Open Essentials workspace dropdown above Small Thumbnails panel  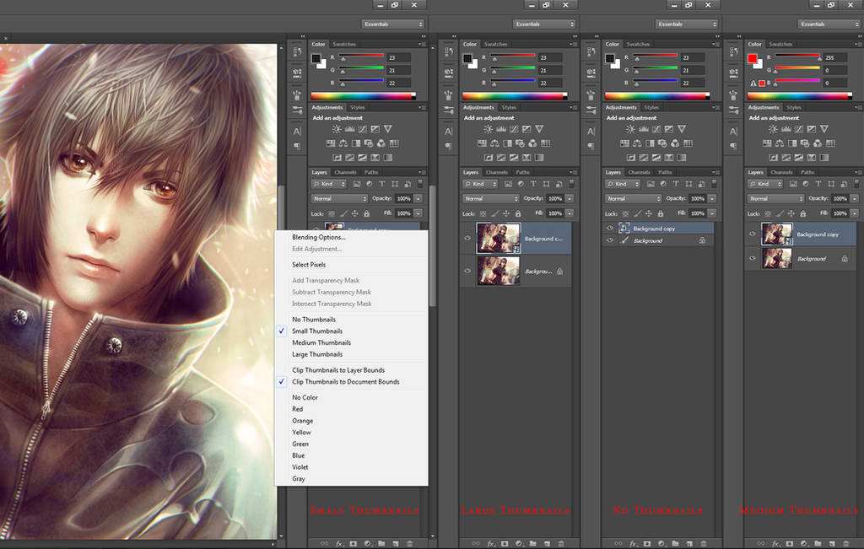click(x=393, y=24)
